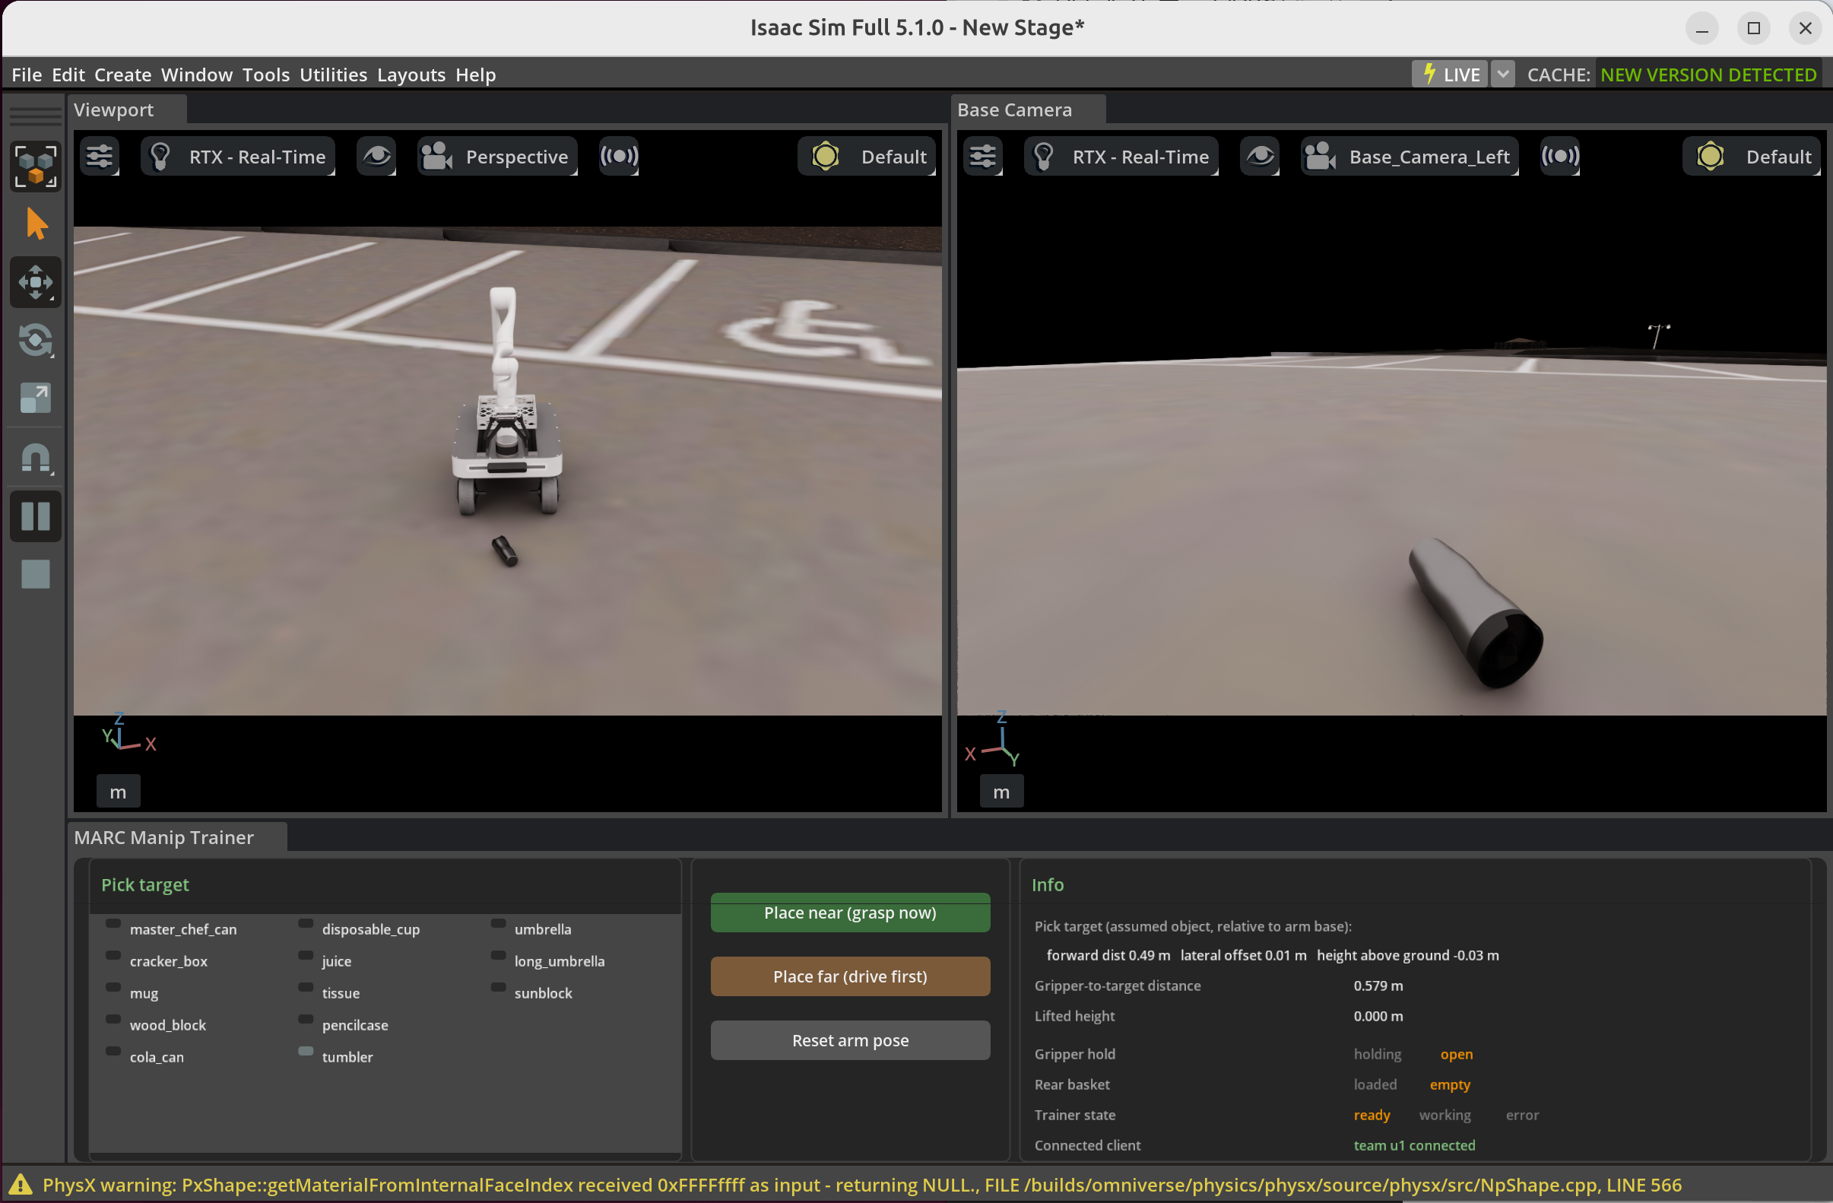Open the Perspective camera dropdown
The image size is (1833, 1203).
coord(497,157)
